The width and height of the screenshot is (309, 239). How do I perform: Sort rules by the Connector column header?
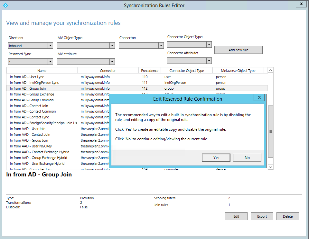(108, 71)
